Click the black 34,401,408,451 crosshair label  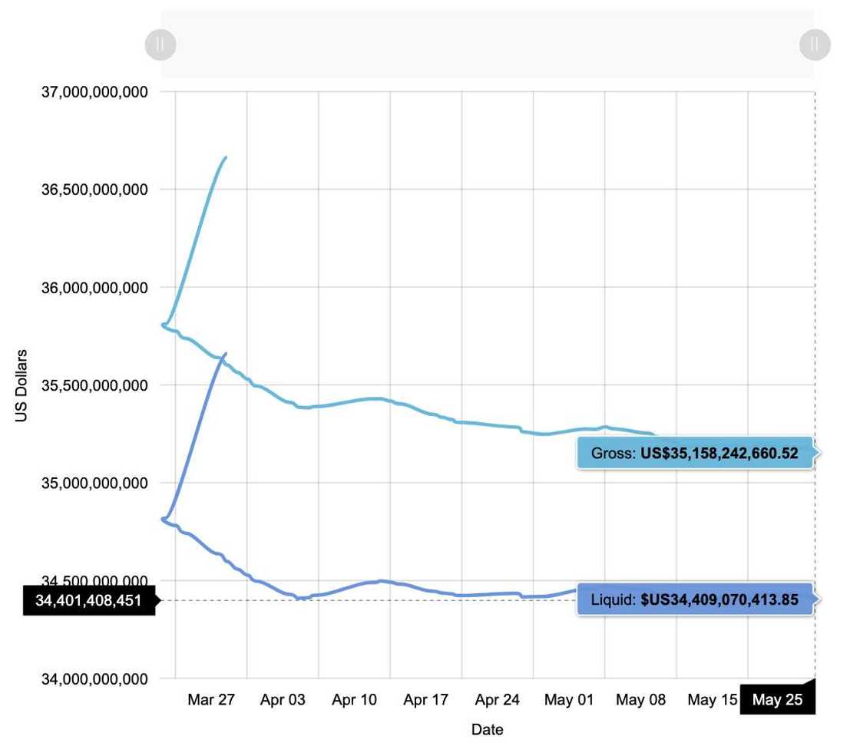pos(88,600)
